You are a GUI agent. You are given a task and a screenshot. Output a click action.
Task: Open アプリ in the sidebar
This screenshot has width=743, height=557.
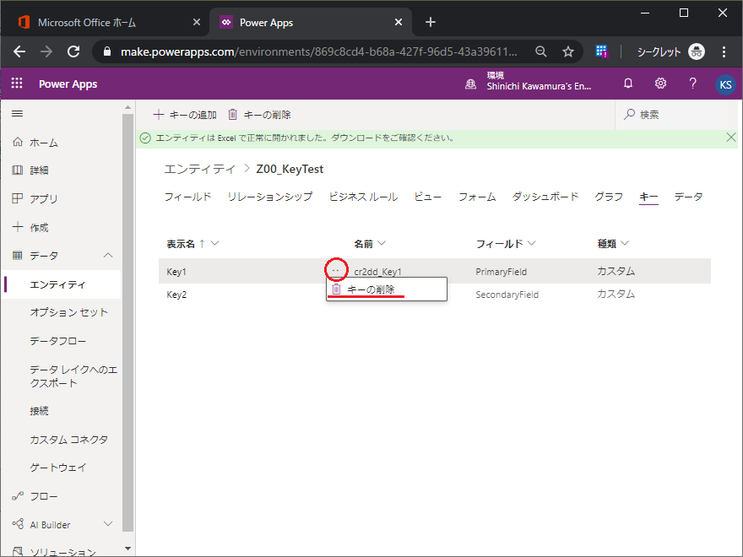pyautogui.click(x=44, y=198)
